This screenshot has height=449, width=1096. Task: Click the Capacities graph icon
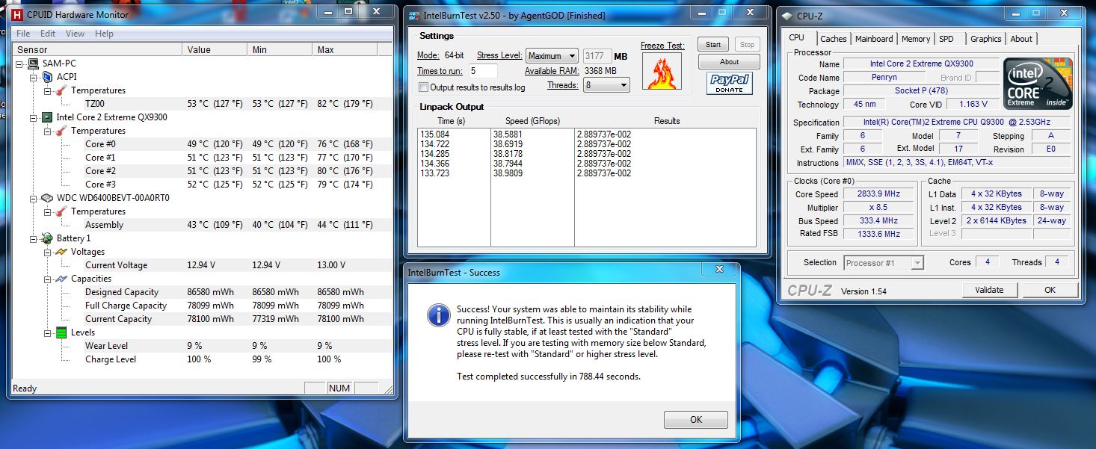(x=61, y=279)
